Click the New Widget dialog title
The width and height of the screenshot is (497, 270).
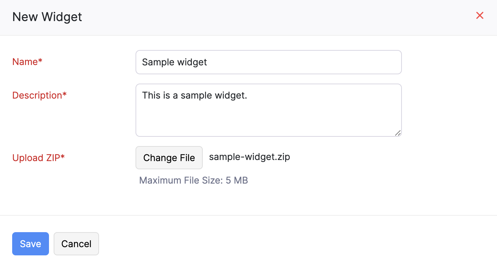tap(47, 16)
